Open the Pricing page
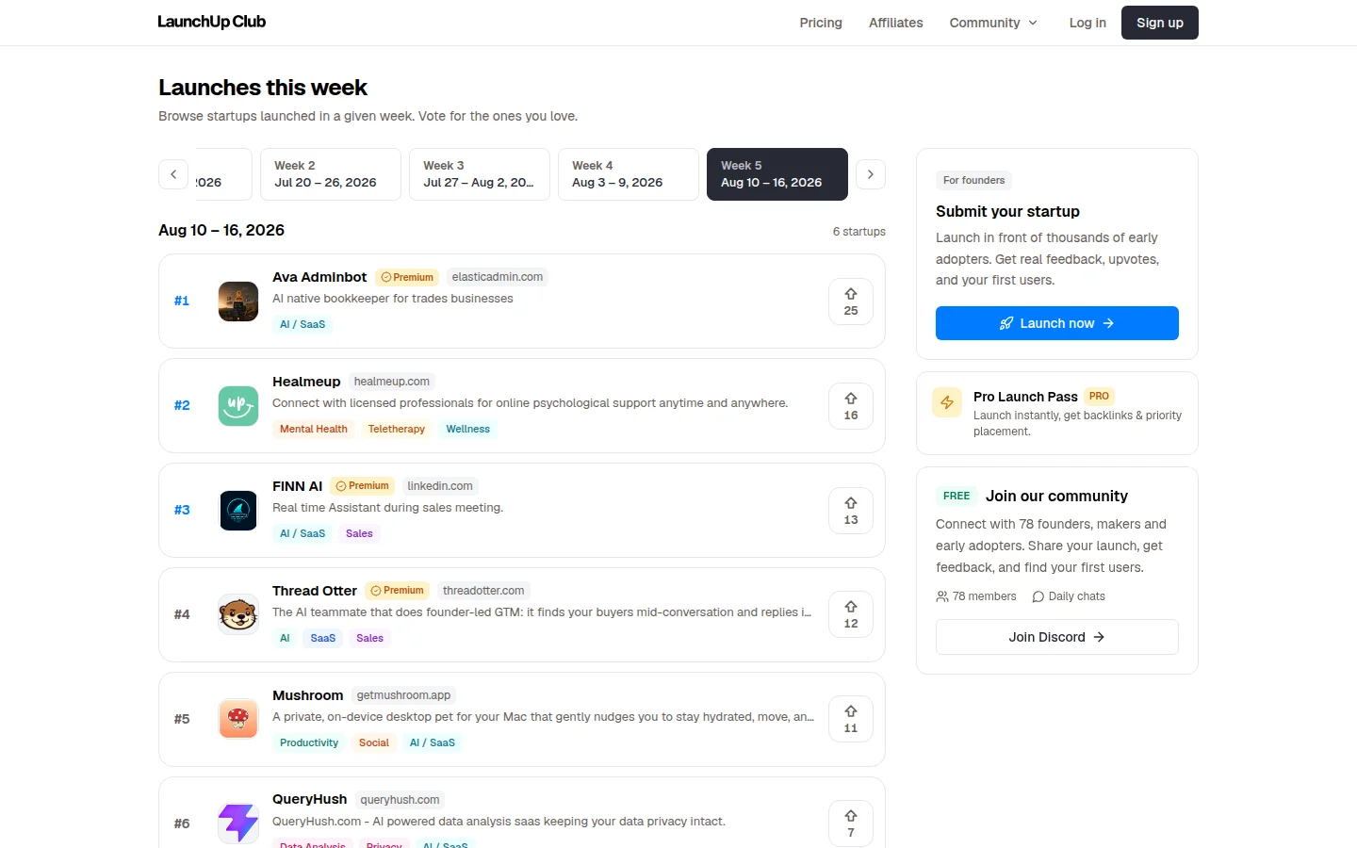1357x848 pixels. coord(821,23)
